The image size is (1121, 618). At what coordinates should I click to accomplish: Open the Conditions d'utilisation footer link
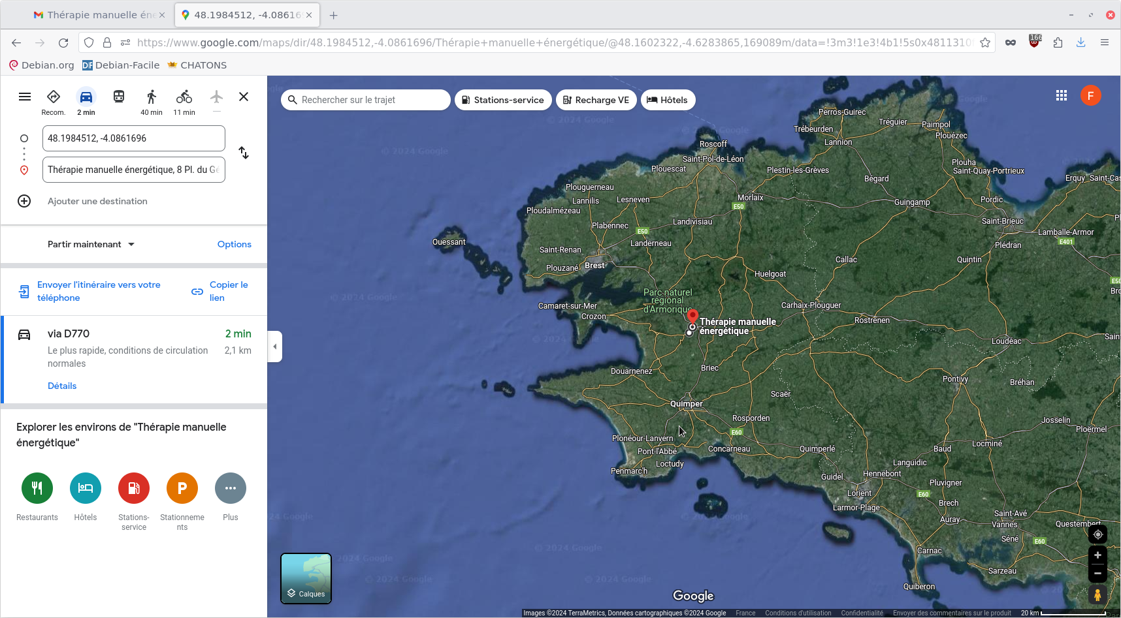pyautogui.click(x=798, y=613)
